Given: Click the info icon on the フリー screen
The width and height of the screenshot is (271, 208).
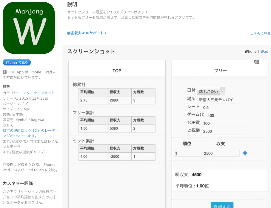Looking at the screenshot, I should pos(257,61).
